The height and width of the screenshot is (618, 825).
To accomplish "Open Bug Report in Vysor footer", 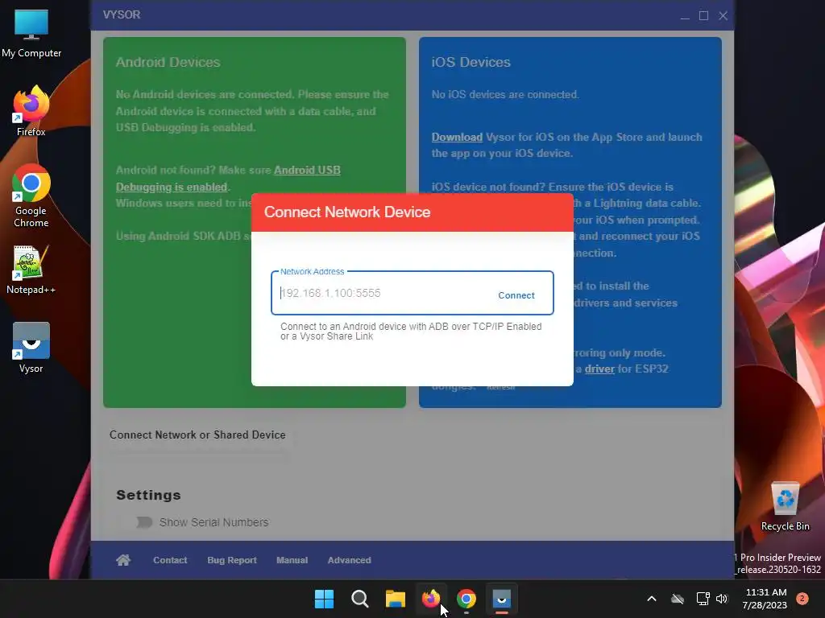I will click(x=232, y=560).
